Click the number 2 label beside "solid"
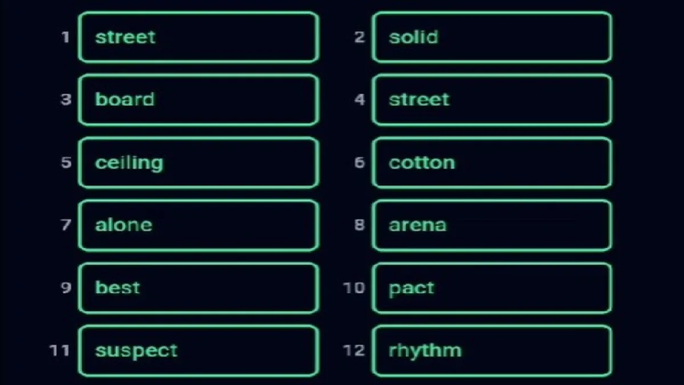Screen dimensions: 684x385 [359, 38]
